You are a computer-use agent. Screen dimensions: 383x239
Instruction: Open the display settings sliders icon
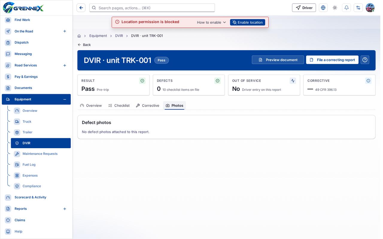[x=358, y=8]
